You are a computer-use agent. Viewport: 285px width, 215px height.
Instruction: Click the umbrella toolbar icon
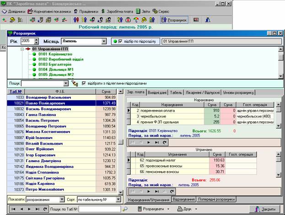pyautogui.click(x=136, y=20)
